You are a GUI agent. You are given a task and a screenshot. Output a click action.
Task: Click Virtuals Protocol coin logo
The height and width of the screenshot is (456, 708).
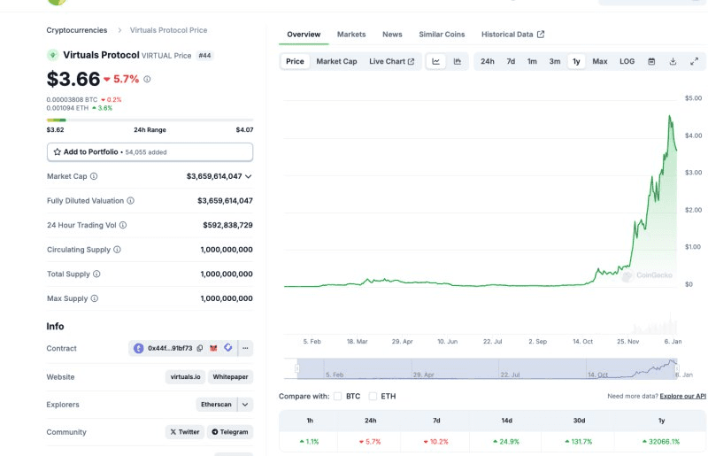click(x=53, y=55)
